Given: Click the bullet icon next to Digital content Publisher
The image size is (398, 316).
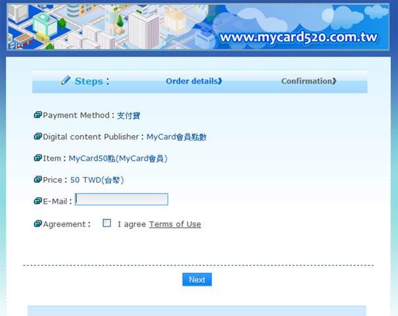Looking at the screenshot, I should [x=37, y=136].
